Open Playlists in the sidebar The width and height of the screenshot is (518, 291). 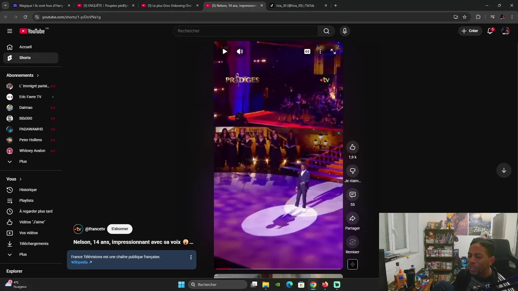31,200
